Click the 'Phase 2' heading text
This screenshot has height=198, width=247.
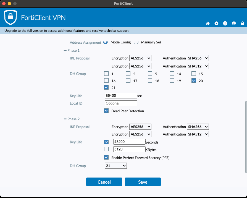(x=73, y=119)
